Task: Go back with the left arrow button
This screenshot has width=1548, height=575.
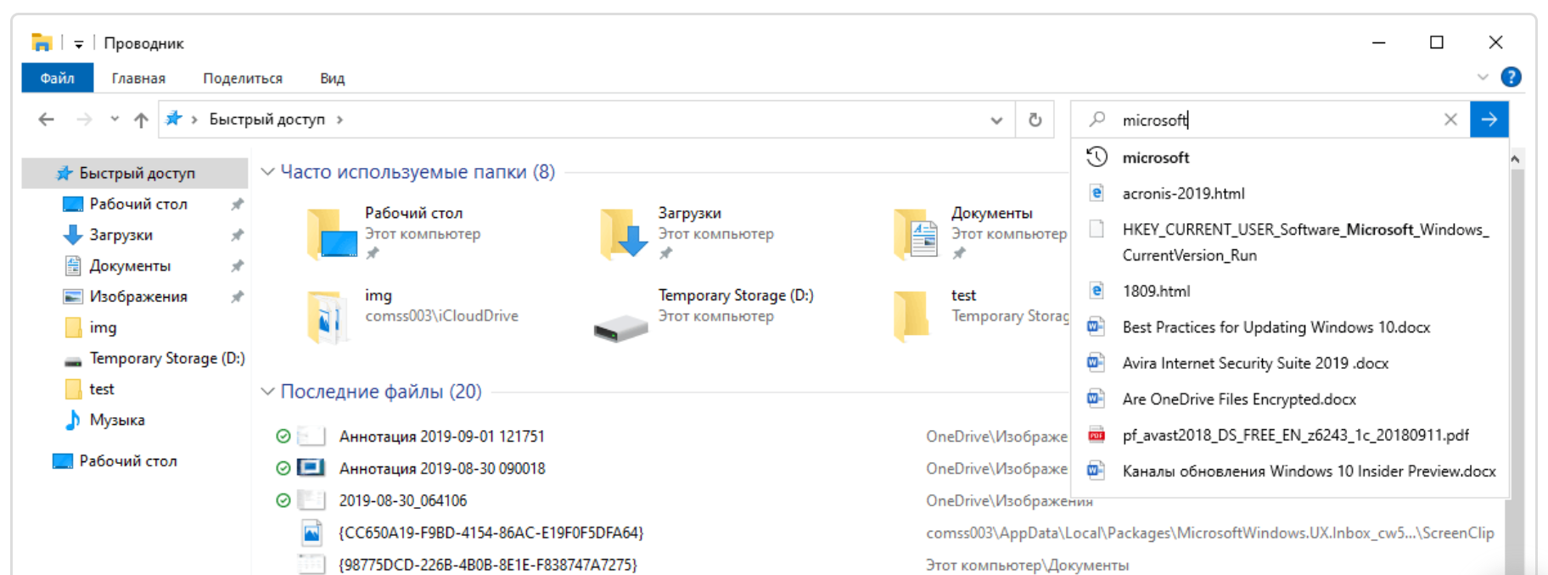Action: (x=46, y=120)
